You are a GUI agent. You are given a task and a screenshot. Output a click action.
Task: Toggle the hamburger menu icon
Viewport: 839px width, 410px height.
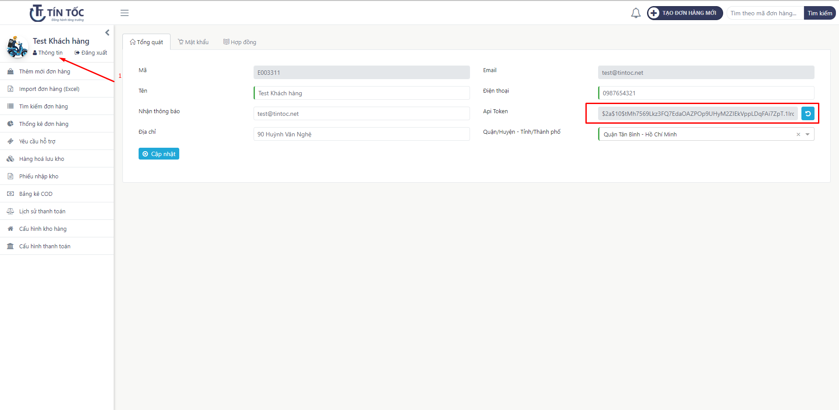pos(125,13)
